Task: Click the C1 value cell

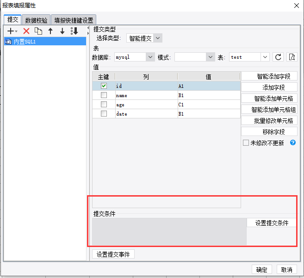Action: coord(209,105)
